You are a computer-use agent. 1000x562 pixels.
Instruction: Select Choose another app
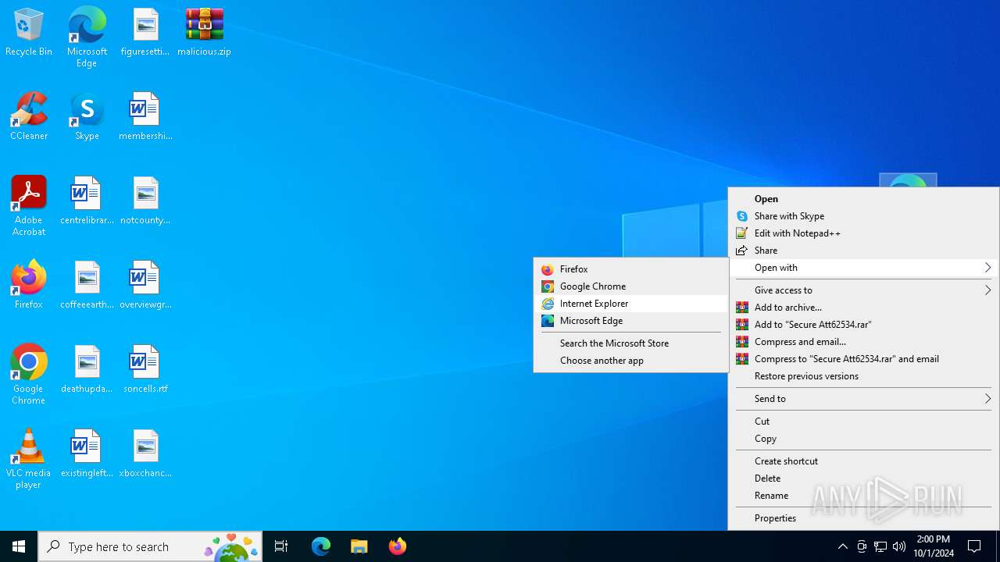[631, 361]
